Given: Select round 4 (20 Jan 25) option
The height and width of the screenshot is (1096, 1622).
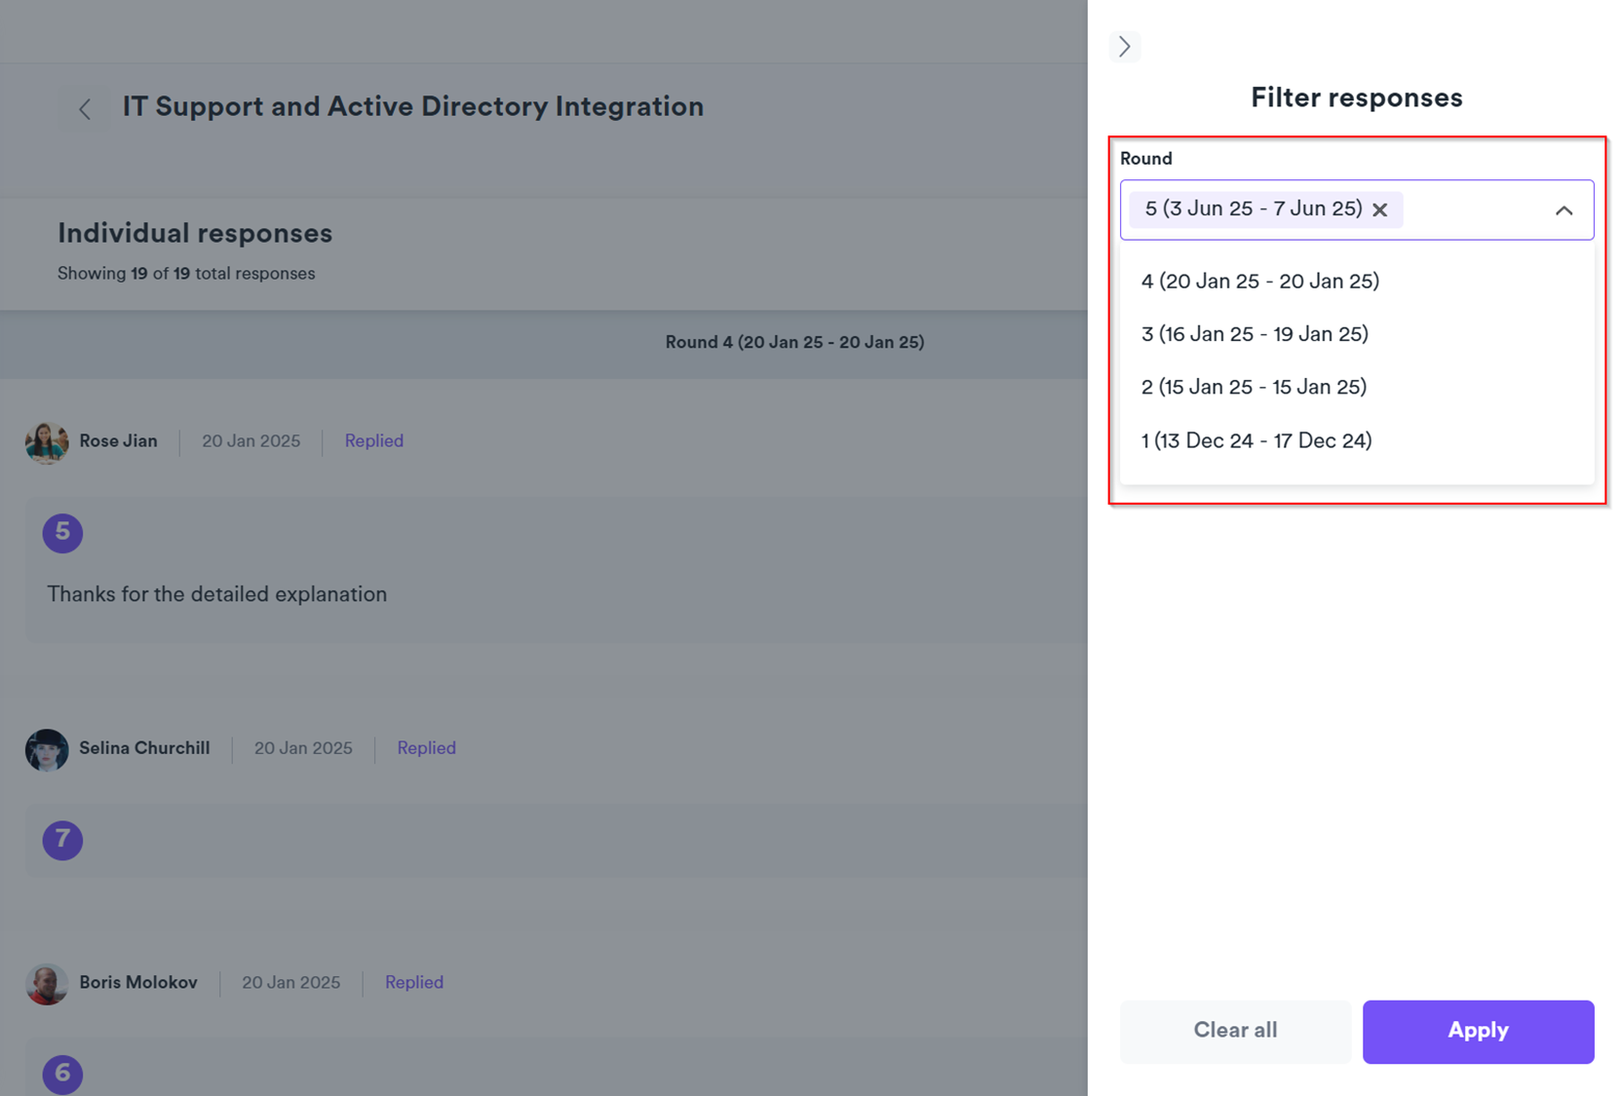Looking at the screenshot, I should (1259, 282).
